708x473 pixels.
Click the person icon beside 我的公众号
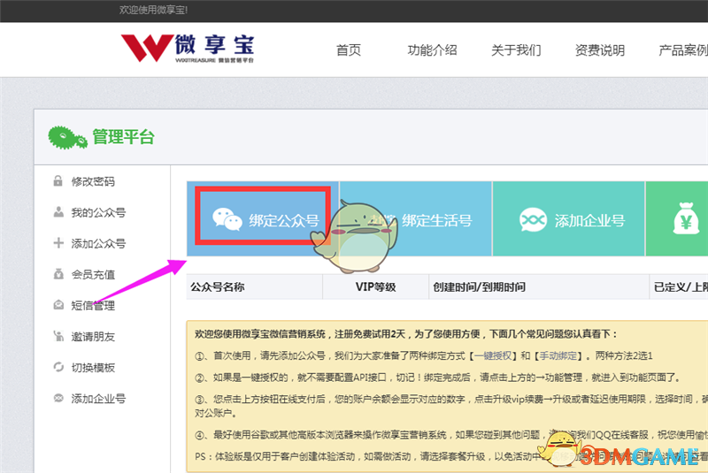58,212
